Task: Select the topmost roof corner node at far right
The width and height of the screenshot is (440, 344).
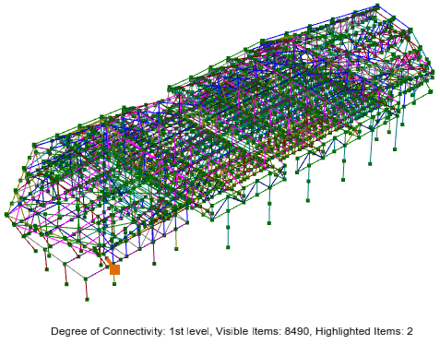Action: pos(377,6)
